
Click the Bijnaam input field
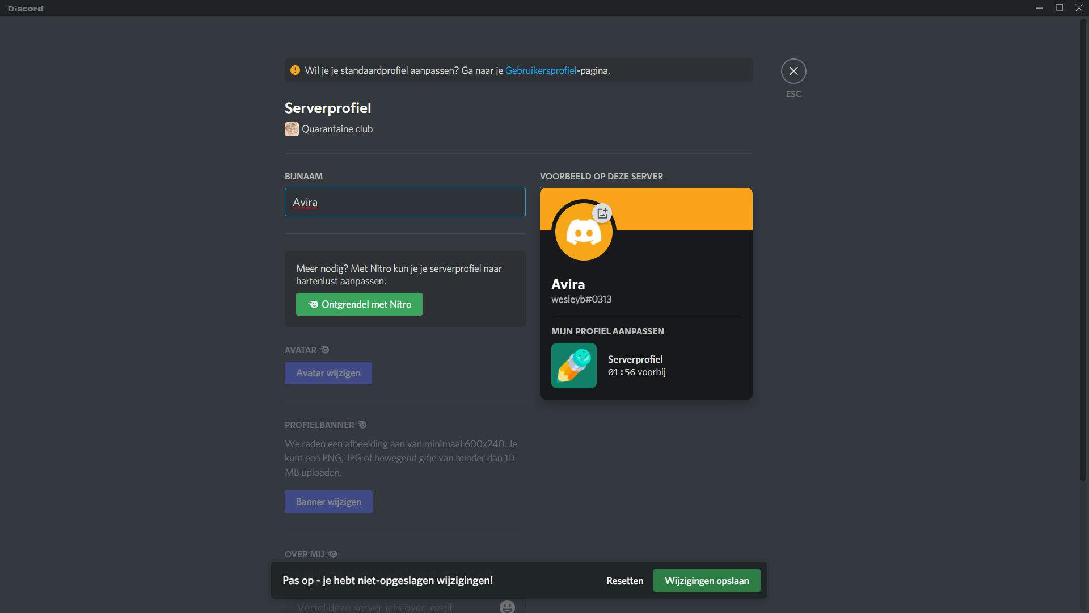405,202
